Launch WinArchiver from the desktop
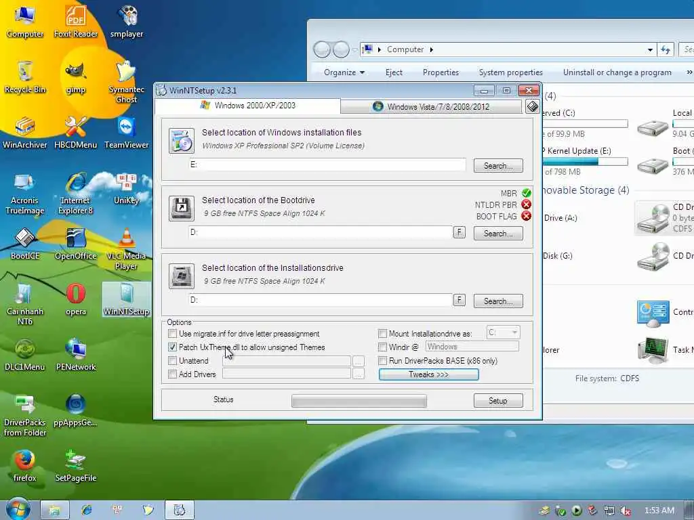Image resolution: width=694 pixels, height=520 pixels. (x=25, y=133)
